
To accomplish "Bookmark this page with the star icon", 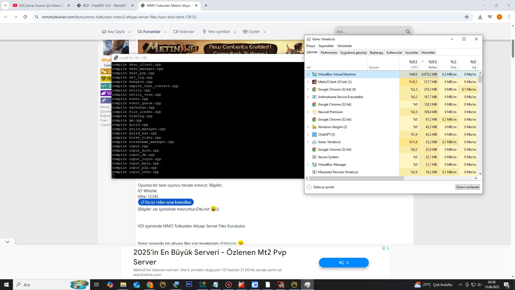I will 467,17.
